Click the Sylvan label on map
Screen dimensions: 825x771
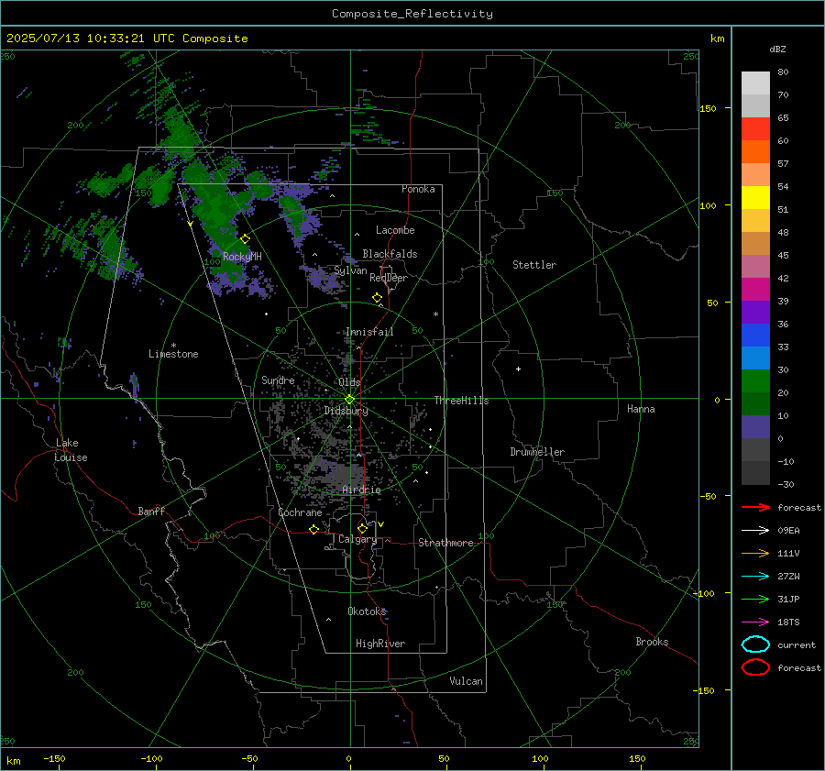[x=350, y=270]
